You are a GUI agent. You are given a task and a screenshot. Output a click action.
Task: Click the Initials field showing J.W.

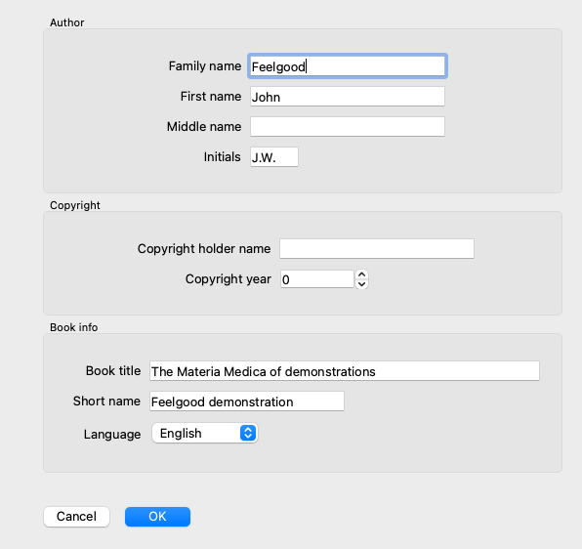pos(274,157)
